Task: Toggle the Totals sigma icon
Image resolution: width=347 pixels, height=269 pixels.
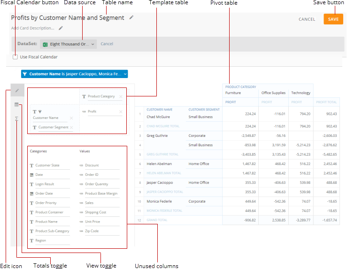Action: 16,119
